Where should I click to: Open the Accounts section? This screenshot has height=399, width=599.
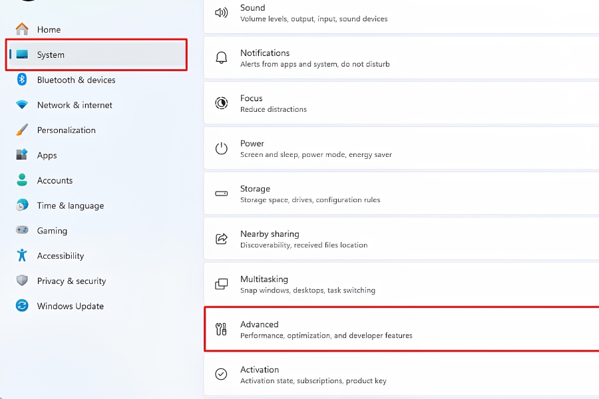point(97,180)
